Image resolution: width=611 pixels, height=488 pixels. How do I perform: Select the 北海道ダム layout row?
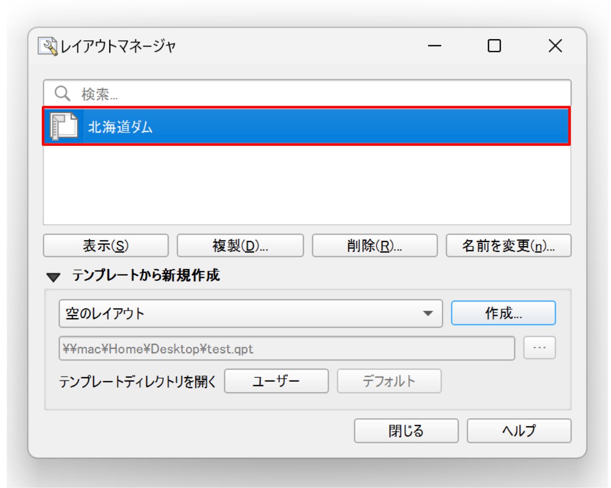[x=306, y=126]
